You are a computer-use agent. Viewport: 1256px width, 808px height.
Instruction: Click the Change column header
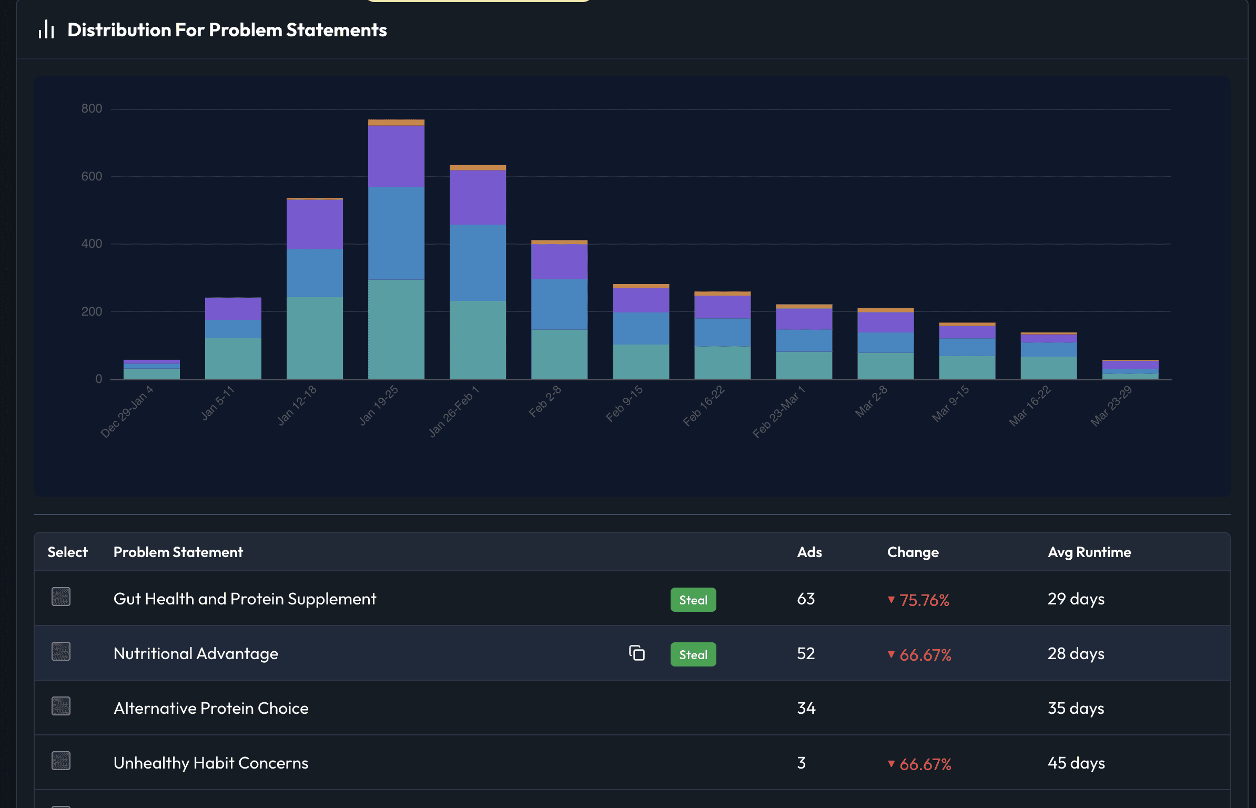[x=913, y=552]
